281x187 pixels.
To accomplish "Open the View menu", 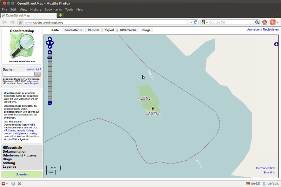I will click(x=23, y=9).
